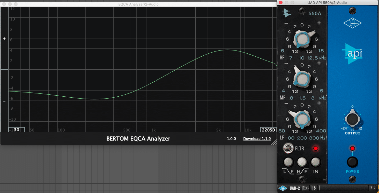Click the 400 Hz LF frequency label
The image size is (379, 193).
(321, 131)
